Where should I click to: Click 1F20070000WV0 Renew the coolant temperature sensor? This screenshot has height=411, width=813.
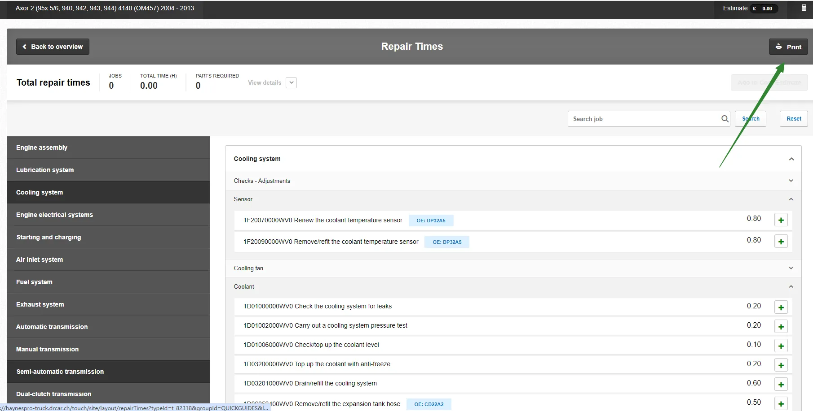pyautogui.click(x=323, y=220)
